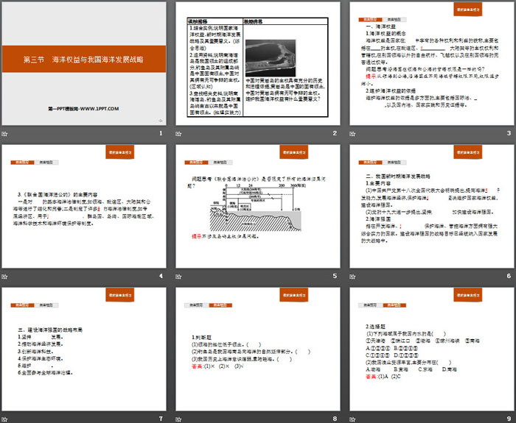Select slide 4 thumbnail
The width and height of the screenshot is (516, 423).
click(x=84, y=206)
